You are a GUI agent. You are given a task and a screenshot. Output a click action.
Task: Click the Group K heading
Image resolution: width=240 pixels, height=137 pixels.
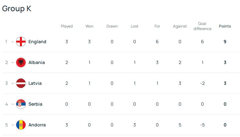[x=17, y=9]
